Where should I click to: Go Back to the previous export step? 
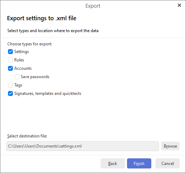coord(113,164)
